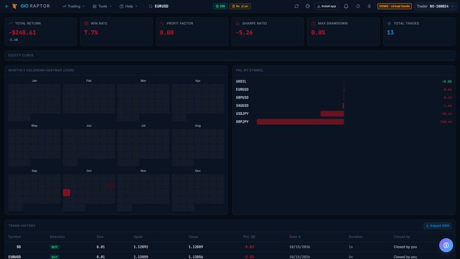Click the Profit Factor pulse icon
460x259 pixels.
tap(162, 23)
